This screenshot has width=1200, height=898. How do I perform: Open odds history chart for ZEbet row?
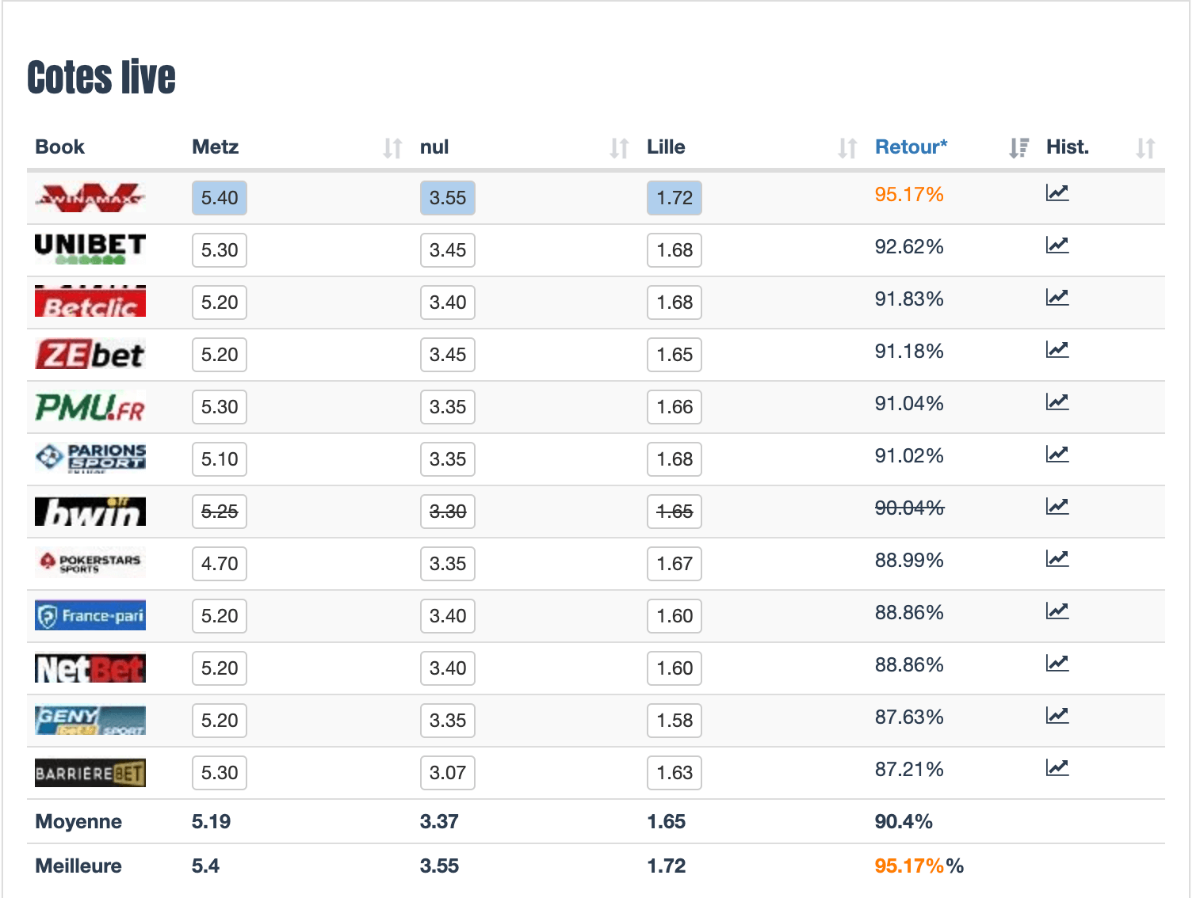[x=1057, y=349]
